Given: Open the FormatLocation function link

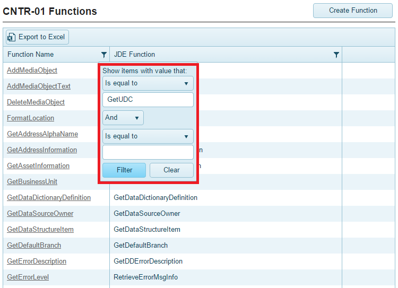Looking at the screenshot, I should pos(30,118).
